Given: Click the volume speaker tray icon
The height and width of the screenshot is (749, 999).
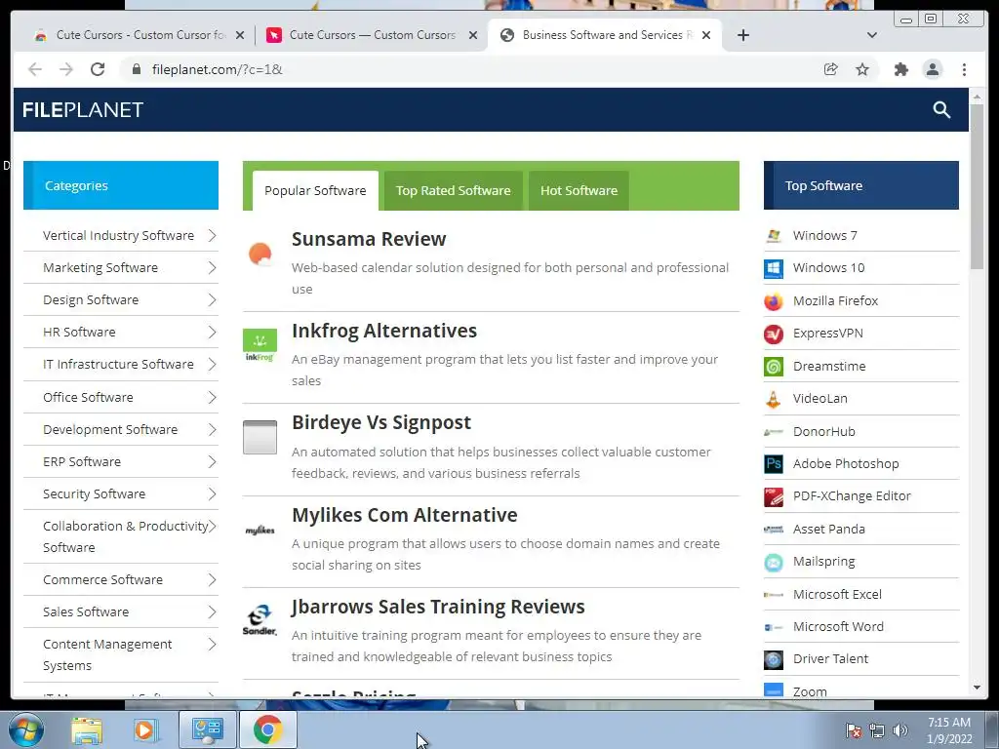Looking at the screenshot, I should click(x=899, y=730).
